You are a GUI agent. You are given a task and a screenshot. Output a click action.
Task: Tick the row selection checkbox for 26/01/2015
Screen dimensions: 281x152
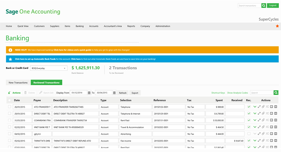click(x=9, y=107)
